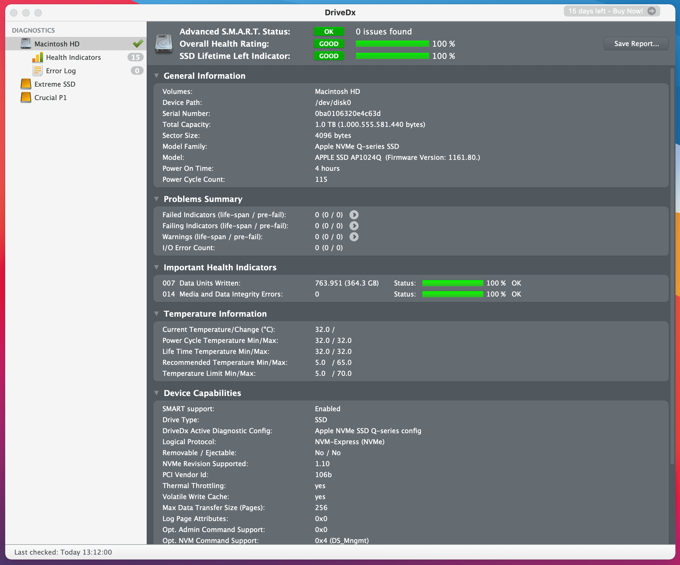Collapse the General Information section
This screenshot has height=565, width=680.
(157, 76)
